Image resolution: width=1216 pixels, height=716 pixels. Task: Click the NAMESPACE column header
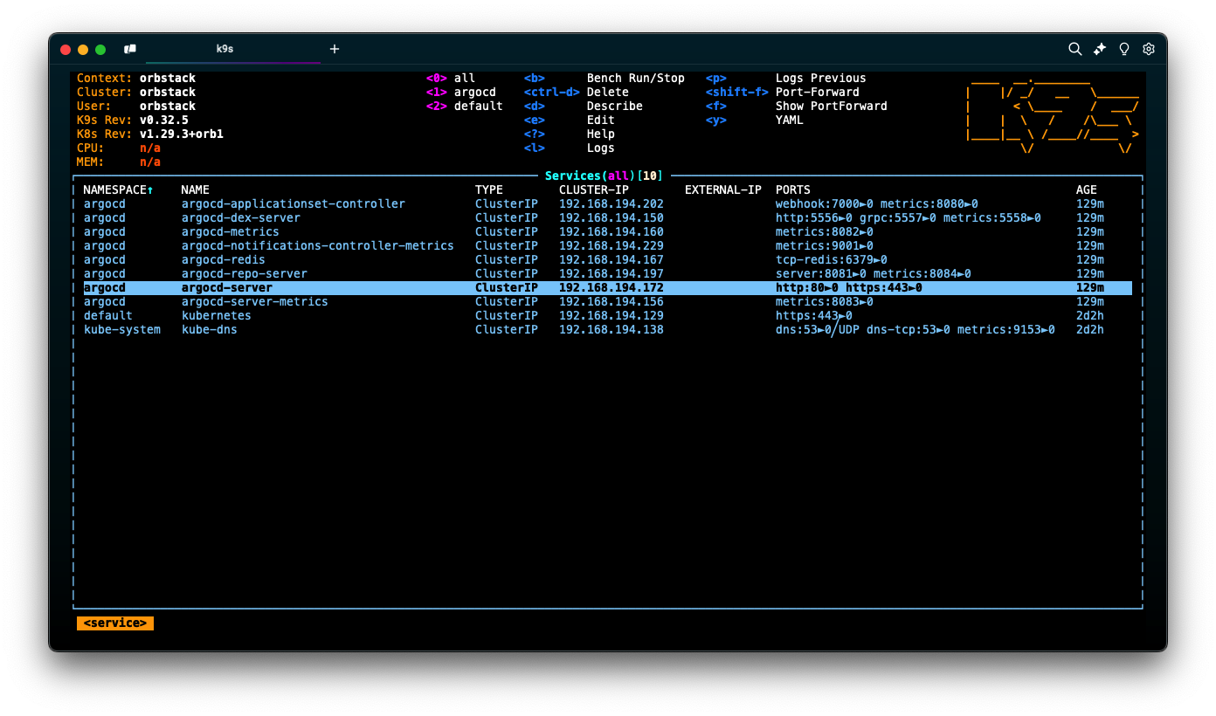click(118, 189)
